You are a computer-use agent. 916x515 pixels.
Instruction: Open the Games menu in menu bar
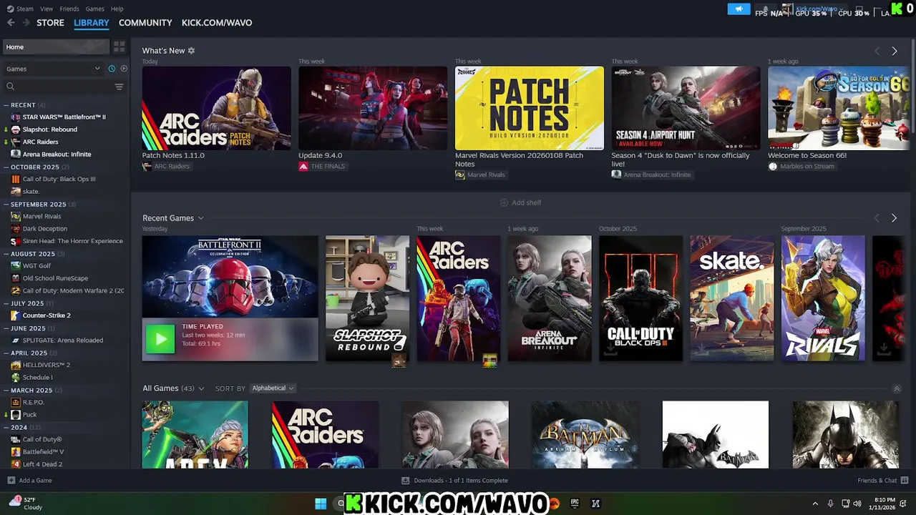click(x=94, y=9)
